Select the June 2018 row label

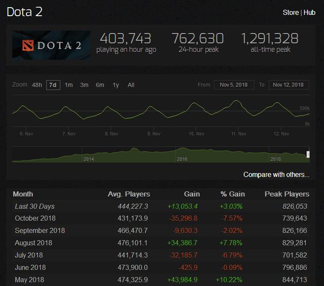pos(30,267)
